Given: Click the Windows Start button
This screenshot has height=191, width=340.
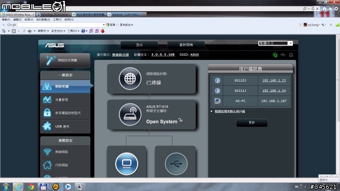Looking at the screenshot, I should click(x=5, y=187).
